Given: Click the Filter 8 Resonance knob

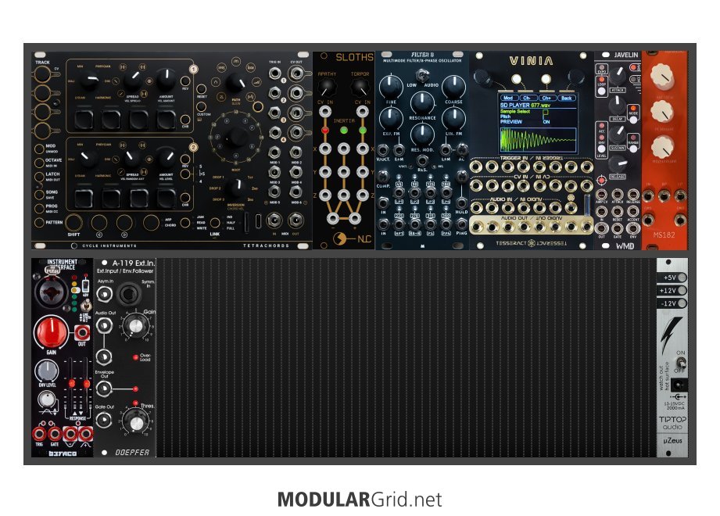Looking at the screenshot, I should pos(422,103).
